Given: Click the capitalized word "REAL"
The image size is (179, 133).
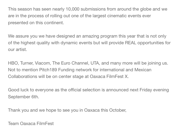Looking at the screenshot, I should click(x=130, y=43).
